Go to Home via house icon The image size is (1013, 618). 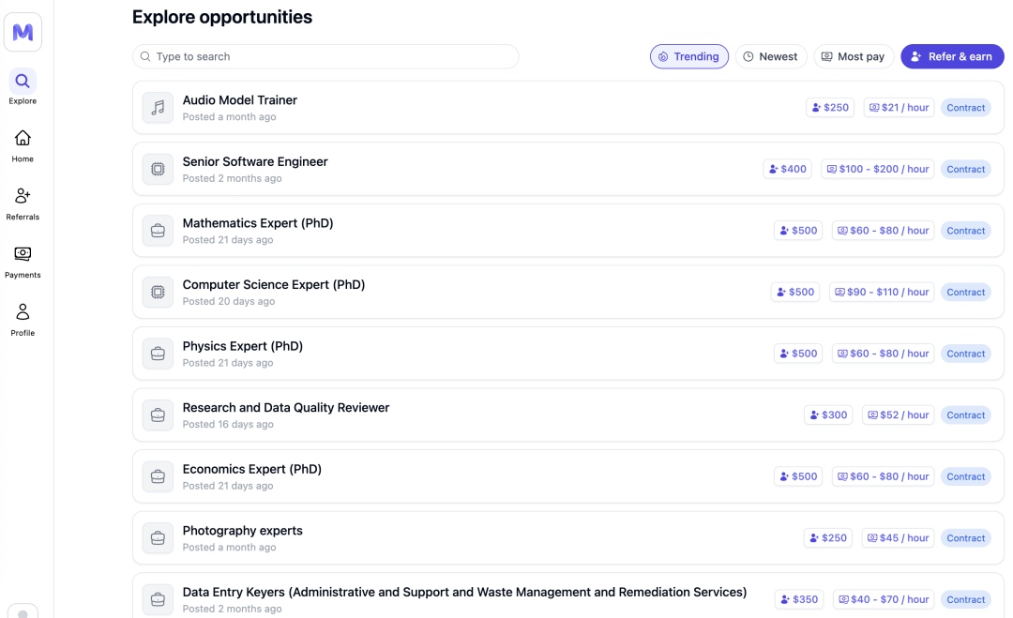[x=23, y=139]
